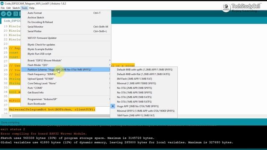Open the Edit menu
267x150 pixels.
8,8
